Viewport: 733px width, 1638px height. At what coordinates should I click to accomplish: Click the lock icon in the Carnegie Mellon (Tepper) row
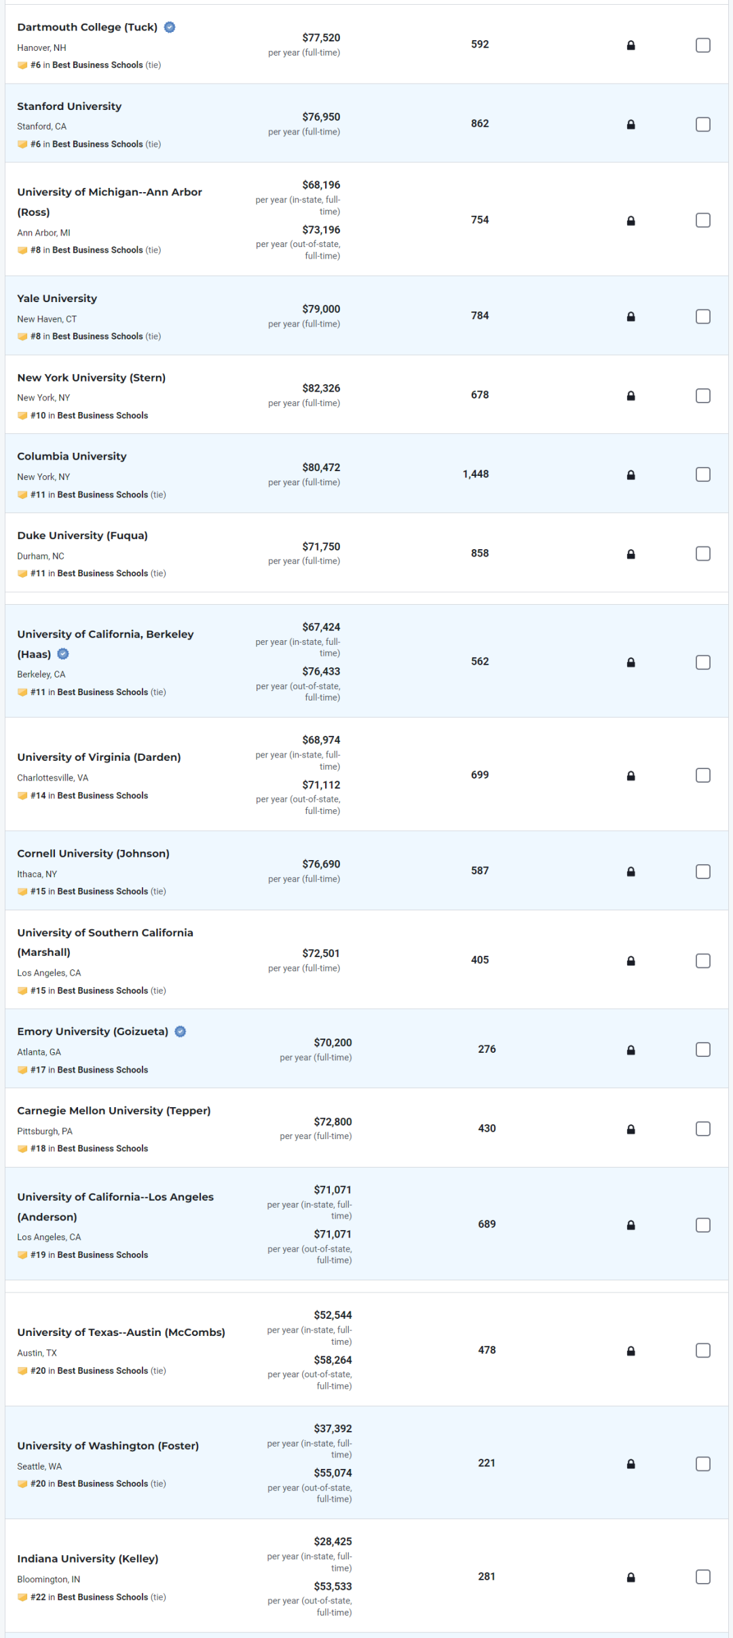(x=631, y=1129)
